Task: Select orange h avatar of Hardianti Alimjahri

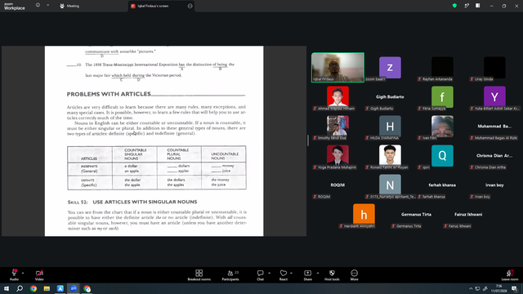Action: coord(364,214)
